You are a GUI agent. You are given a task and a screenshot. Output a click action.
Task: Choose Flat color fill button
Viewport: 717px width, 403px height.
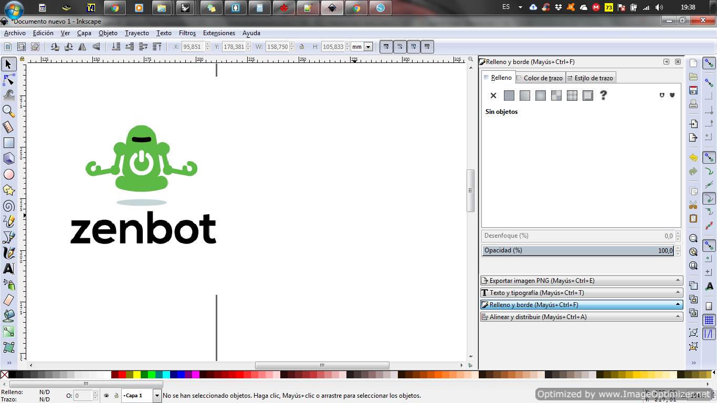tap(509, 96)
